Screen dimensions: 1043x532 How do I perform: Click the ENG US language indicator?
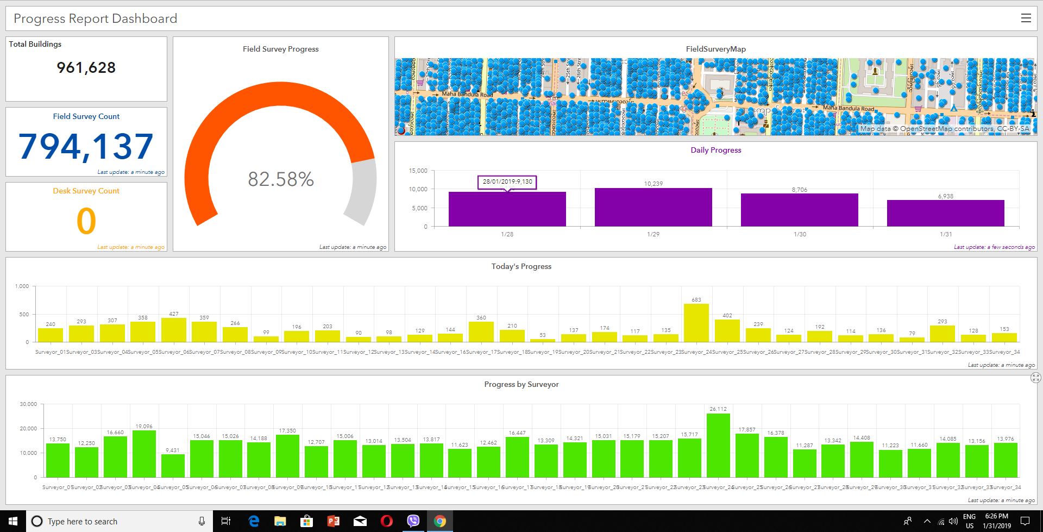969,521
